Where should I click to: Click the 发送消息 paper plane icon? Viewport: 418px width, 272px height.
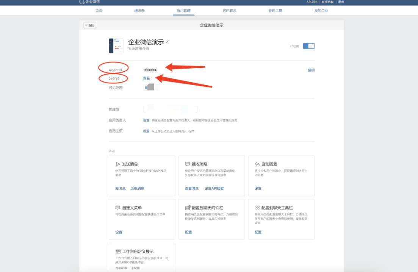pyautogui.click(x=118, y=164)
